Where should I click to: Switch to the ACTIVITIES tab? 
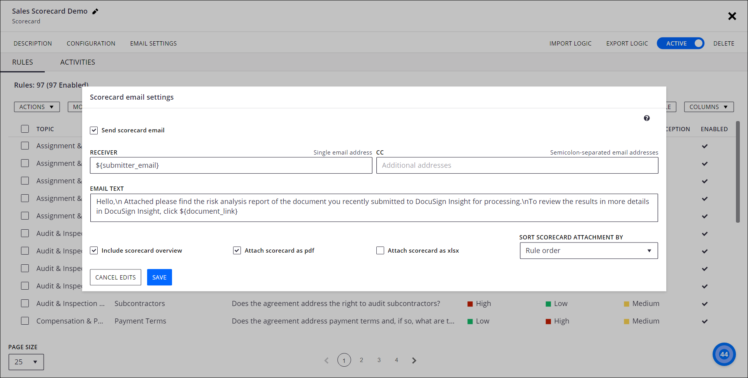pos(77,62)
